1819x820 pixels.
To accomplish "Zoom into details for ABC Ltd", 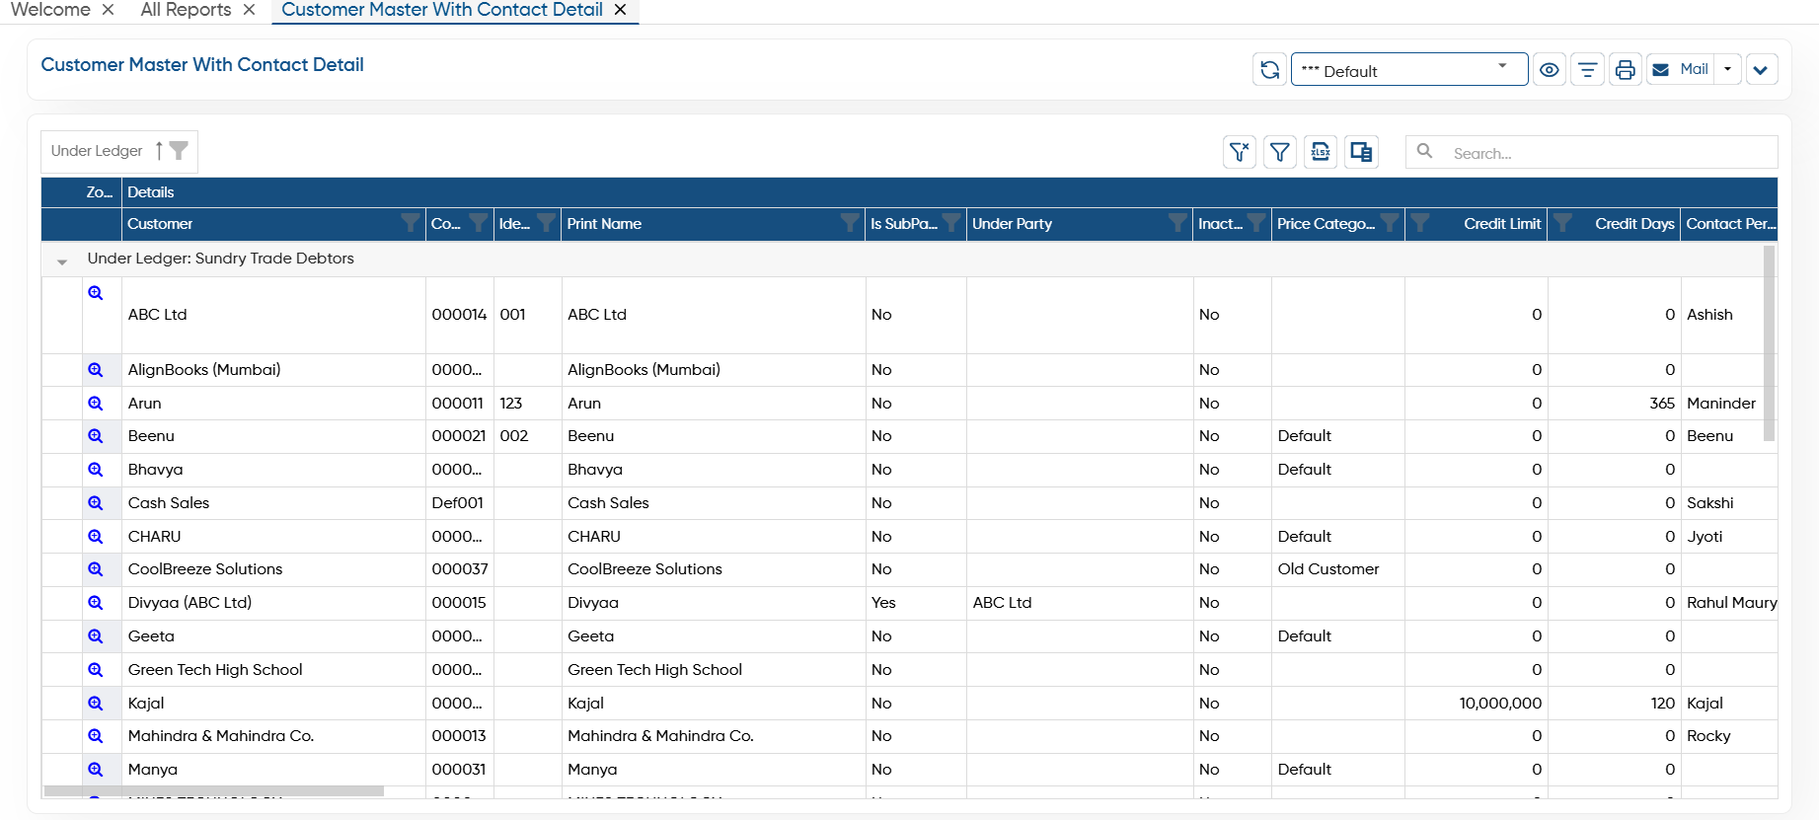I will 96,293.
